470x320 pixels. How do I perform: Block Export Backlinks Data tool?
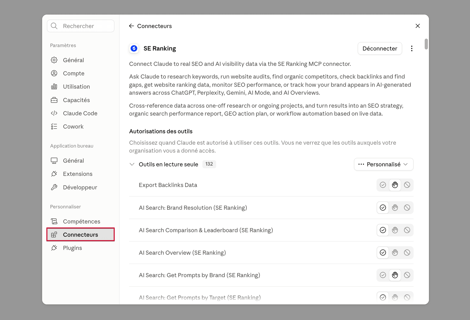coord(407,185)
